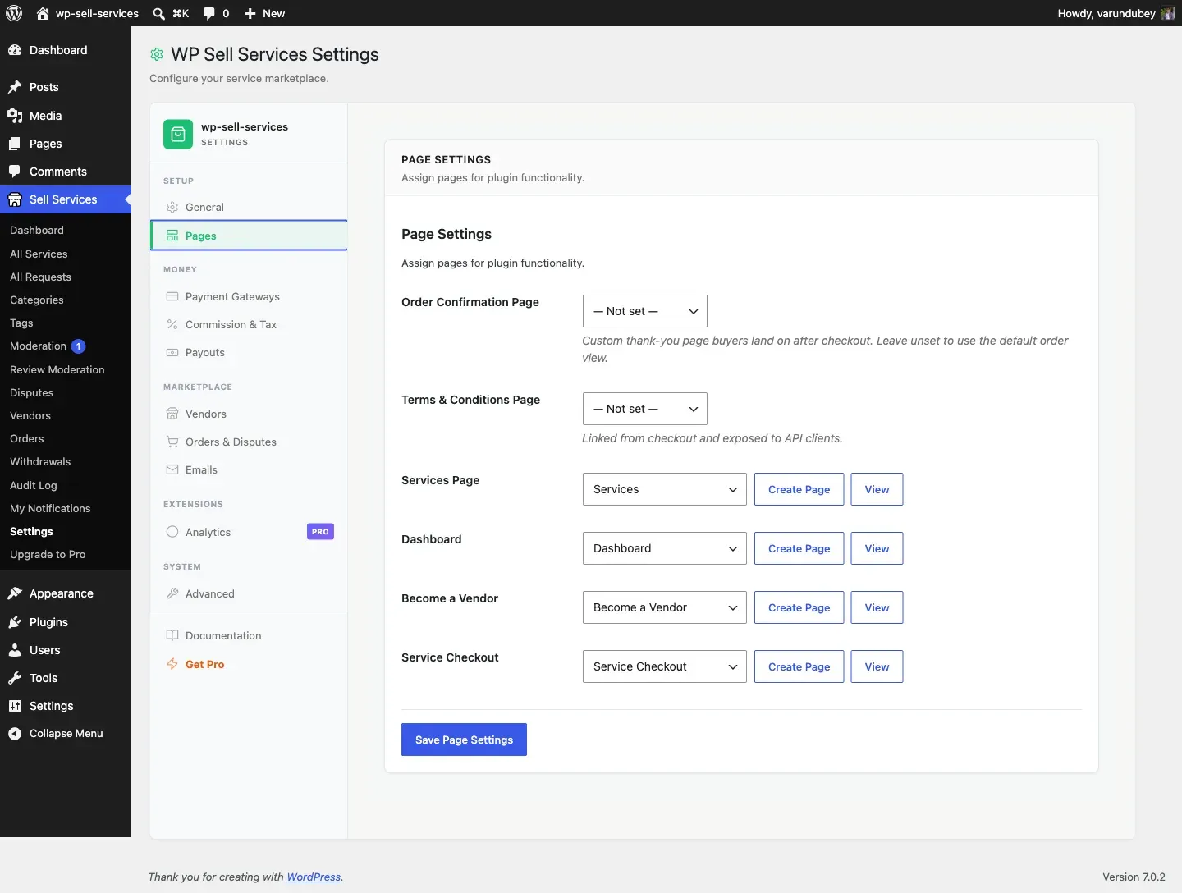The image size is (1182, 893).
Task: Open All Services submenu item
Action: (x=39, y=254)
